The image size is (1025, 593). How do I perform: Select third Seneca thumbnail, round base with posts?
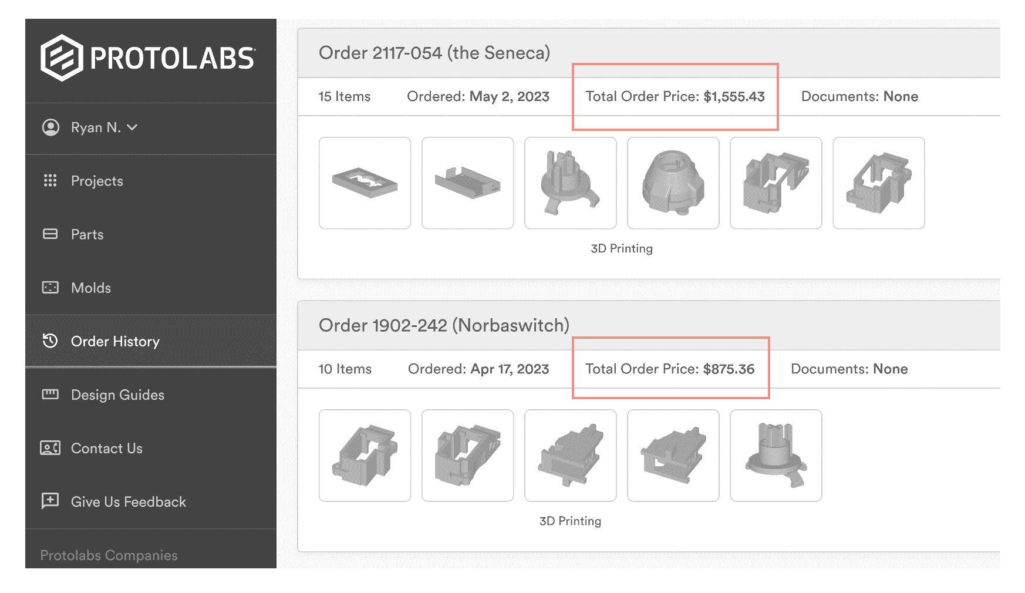[571, 183]
